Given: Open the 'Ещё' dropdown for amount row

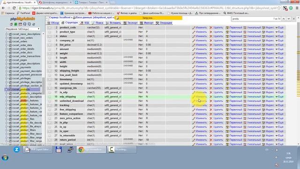Looking at the screenshot, I should click(x=279, y=49).
